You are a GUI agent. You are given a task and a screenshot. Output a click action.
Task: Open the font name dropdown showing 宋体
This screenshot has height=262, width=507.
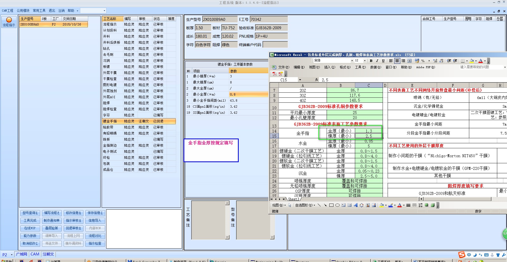click(x=352, y=61)
